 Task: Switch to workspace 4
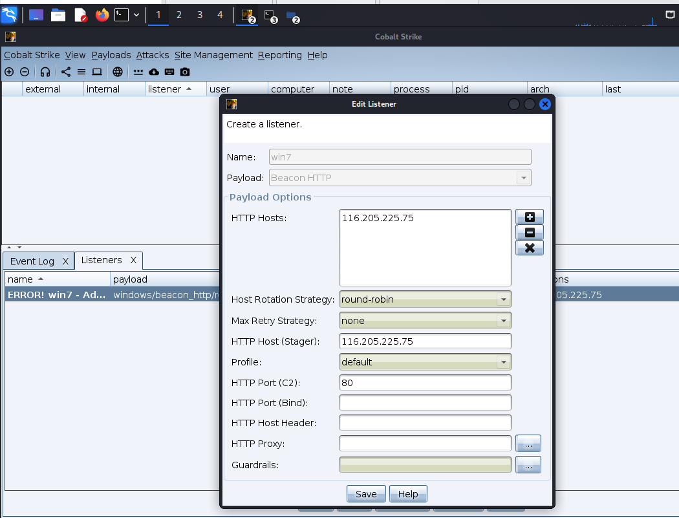220,15
